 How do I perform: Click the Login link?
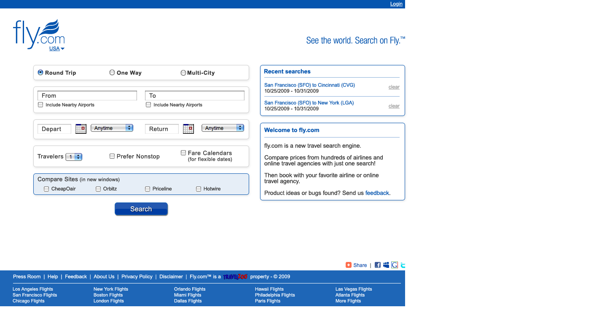click(396, 4)
